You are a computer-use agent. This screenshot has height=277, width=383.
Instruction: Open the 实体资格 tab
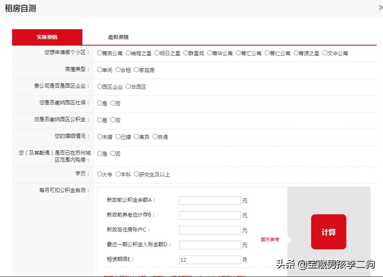tap(47, 37)
